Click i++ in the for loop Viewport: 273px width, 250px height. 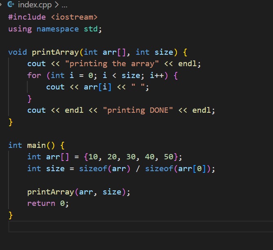pos(157,75)
